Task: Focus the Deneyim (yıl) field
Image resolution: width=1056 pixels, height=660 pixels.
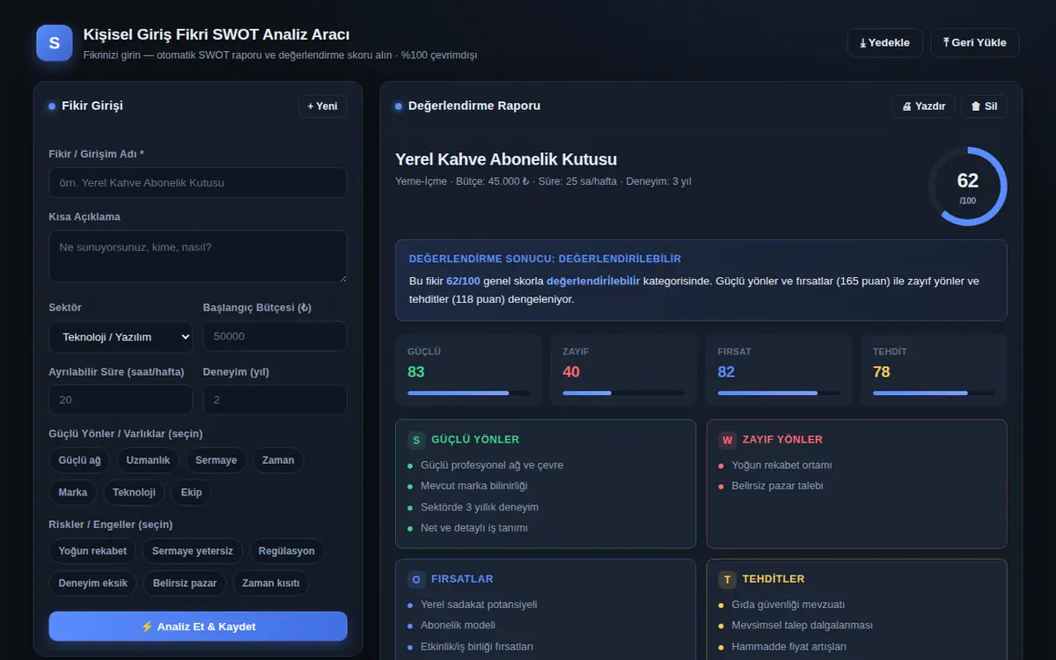Action: tap(275, 400)
